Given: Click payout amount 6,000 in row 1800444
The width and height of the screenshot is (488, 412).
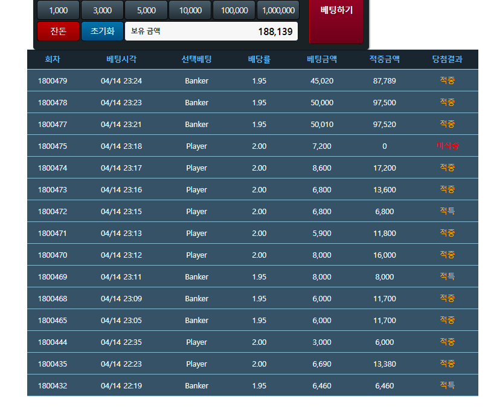Looking at the screenshot, I should (385, 342).
